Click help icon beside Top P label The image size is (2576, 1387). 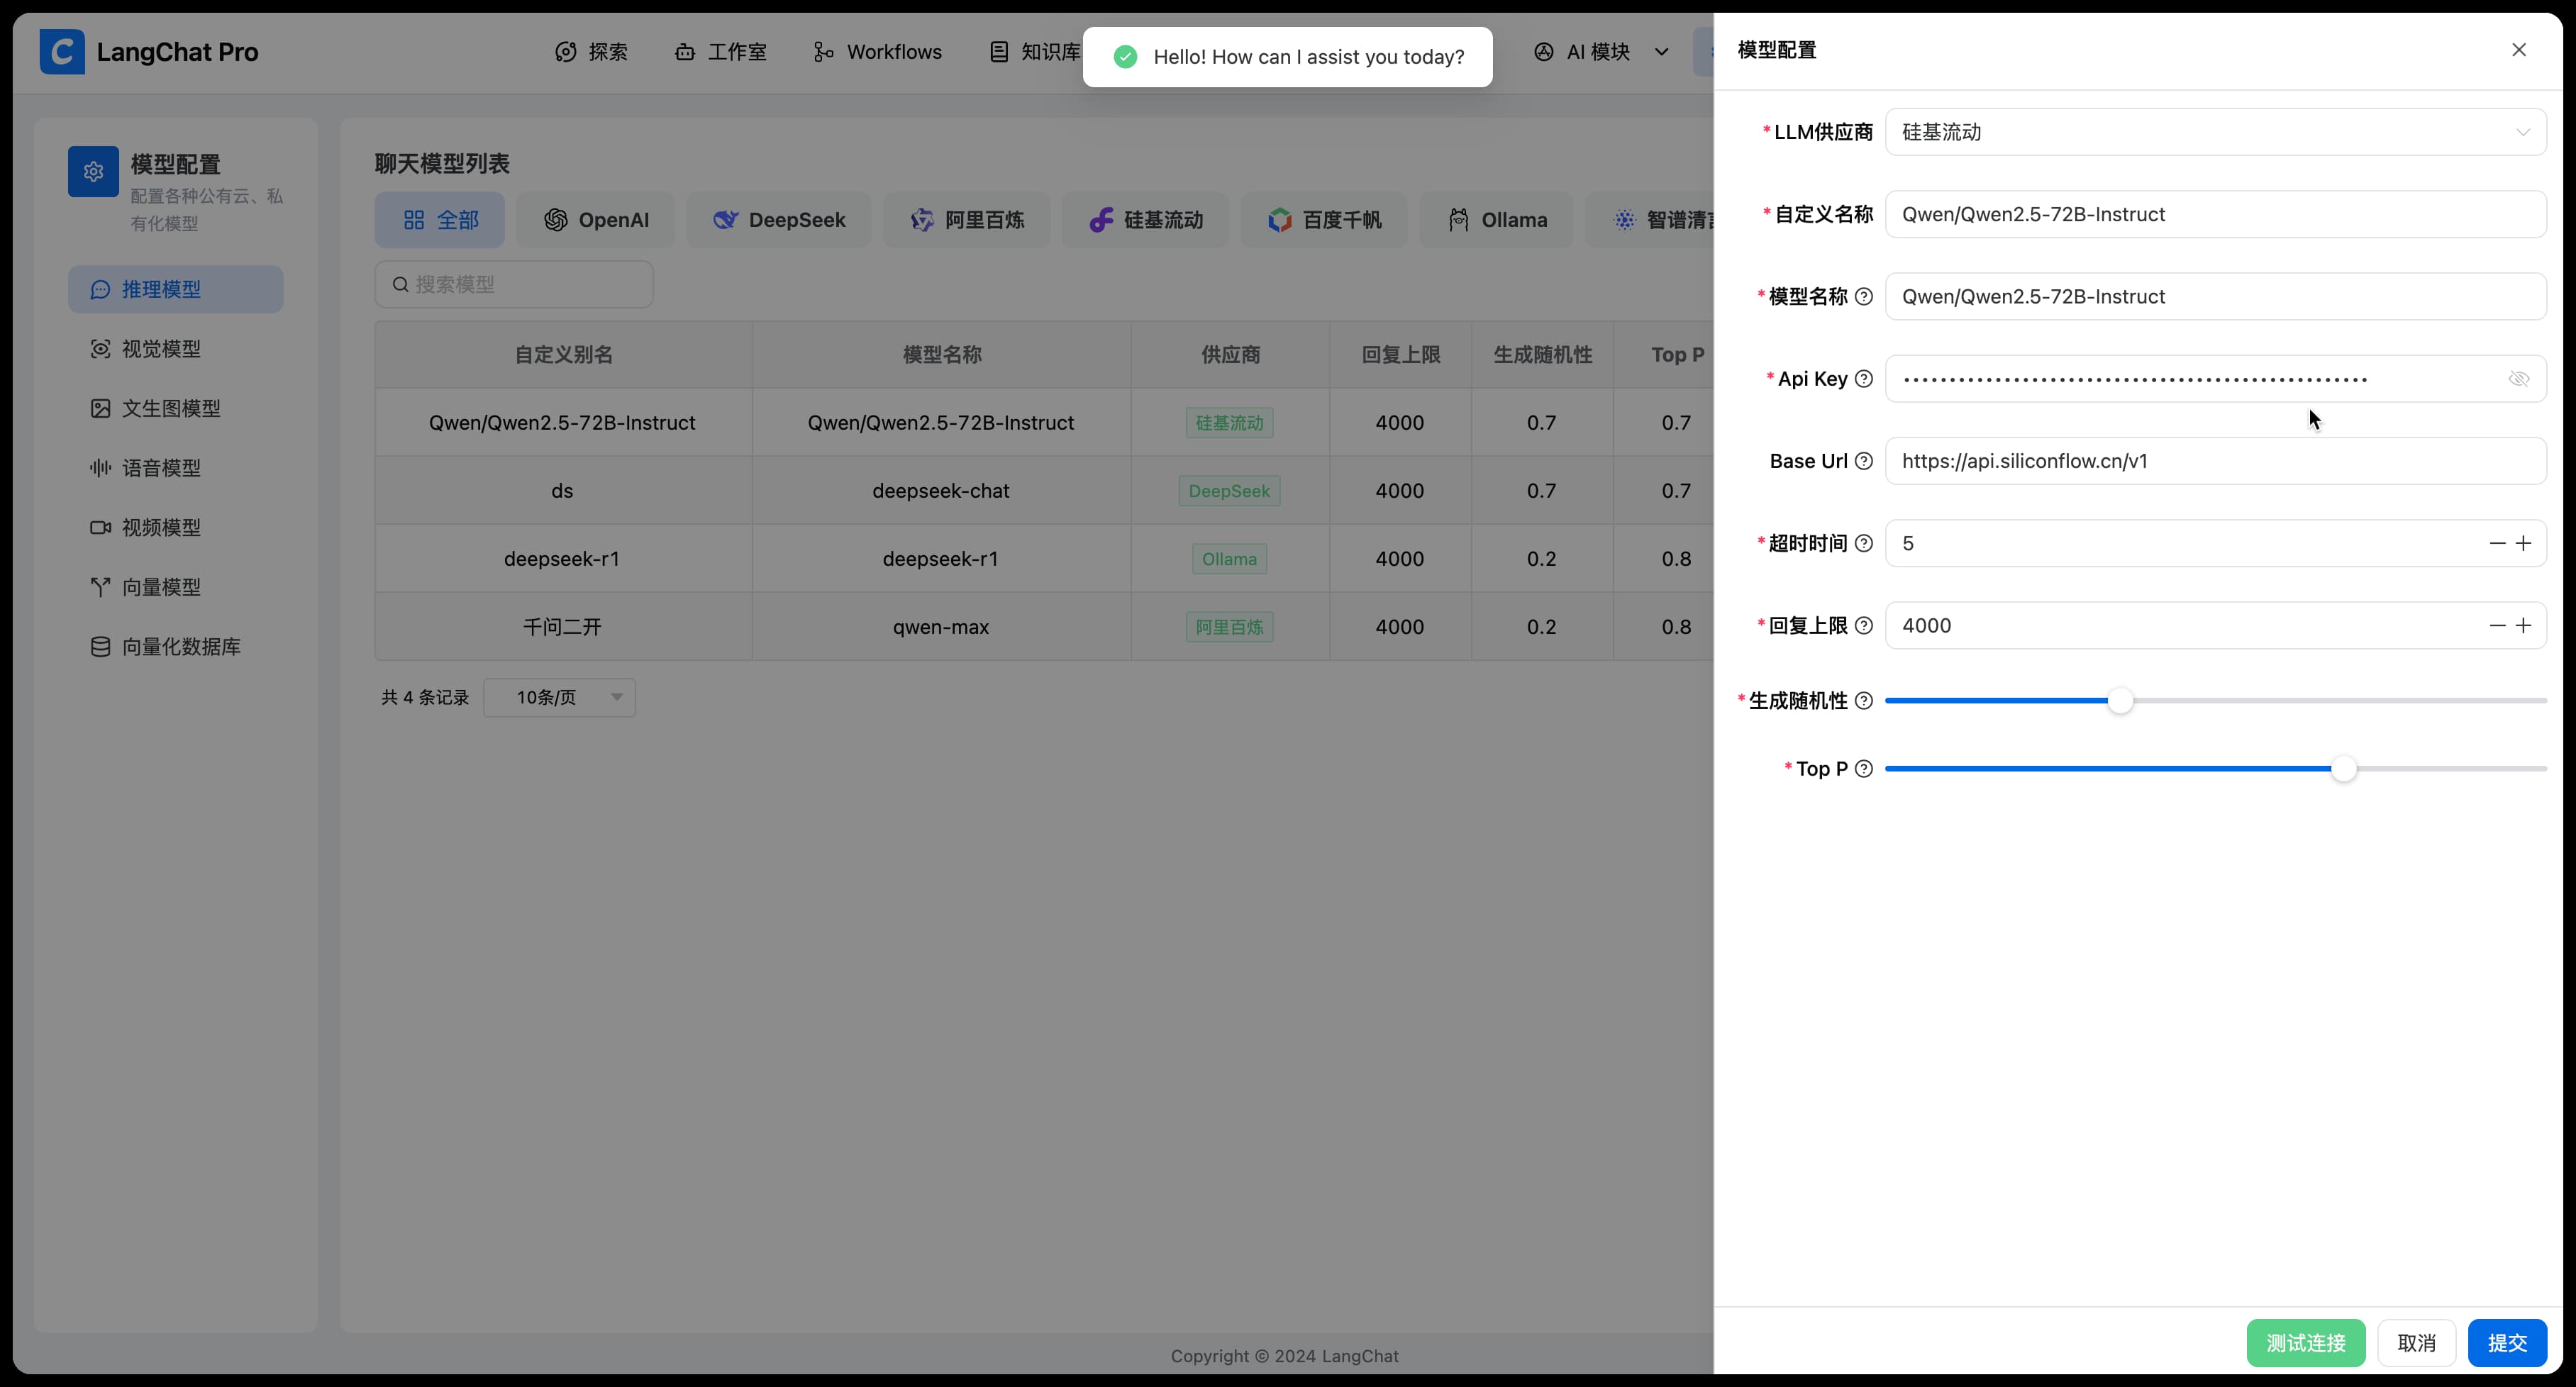click(x=1863, y=769)
